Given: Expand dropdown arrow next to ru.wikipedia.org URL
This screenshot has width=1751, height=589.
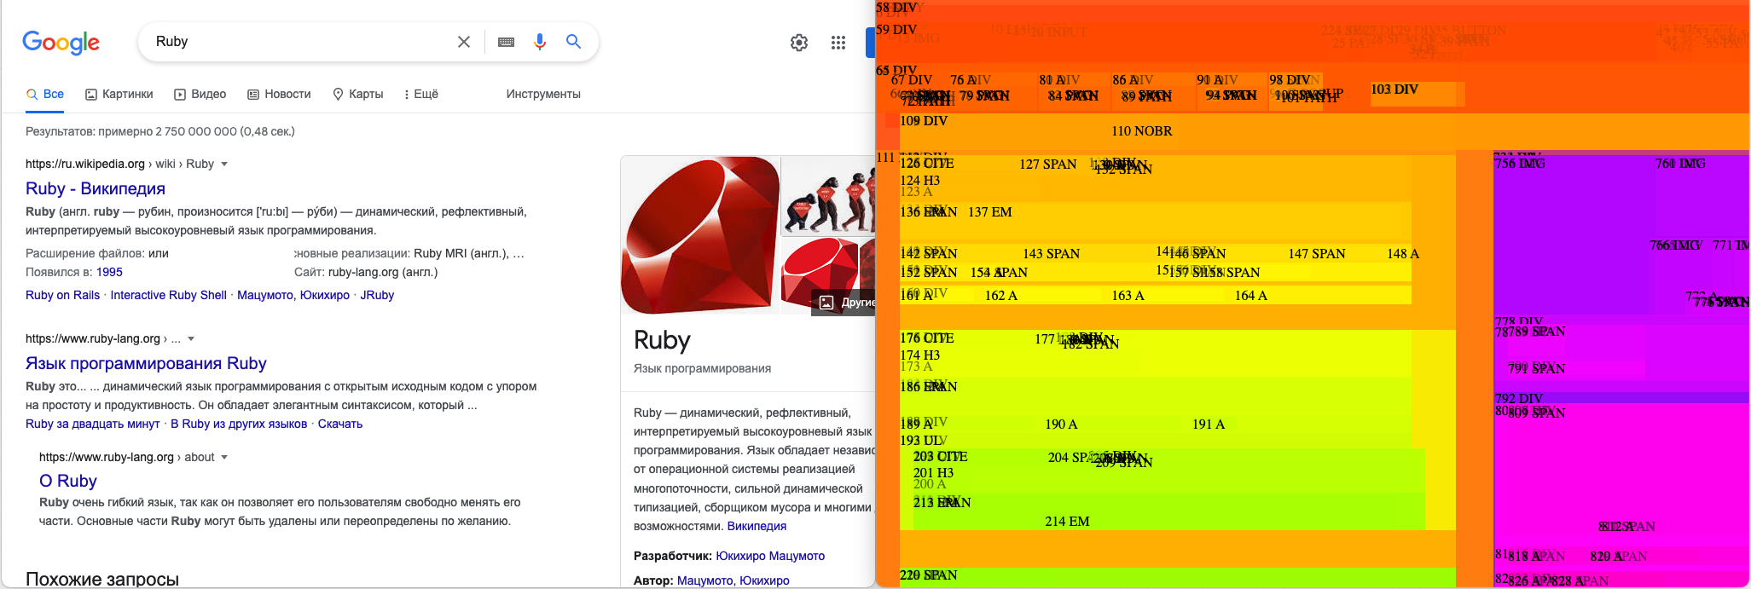Looking at the screenshot, I should [224, 164].
